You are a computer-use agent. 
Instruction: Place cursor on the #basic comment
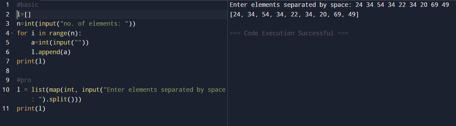[x=27, y=5]
